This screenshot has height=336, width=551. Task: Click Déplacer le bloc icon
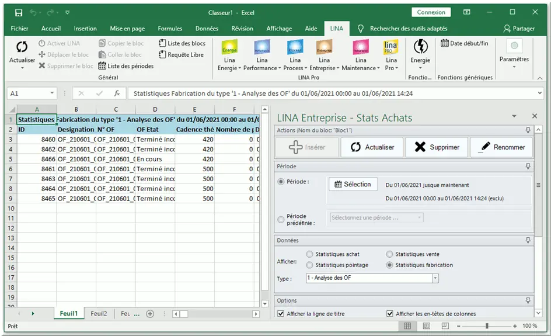(42, 54)
